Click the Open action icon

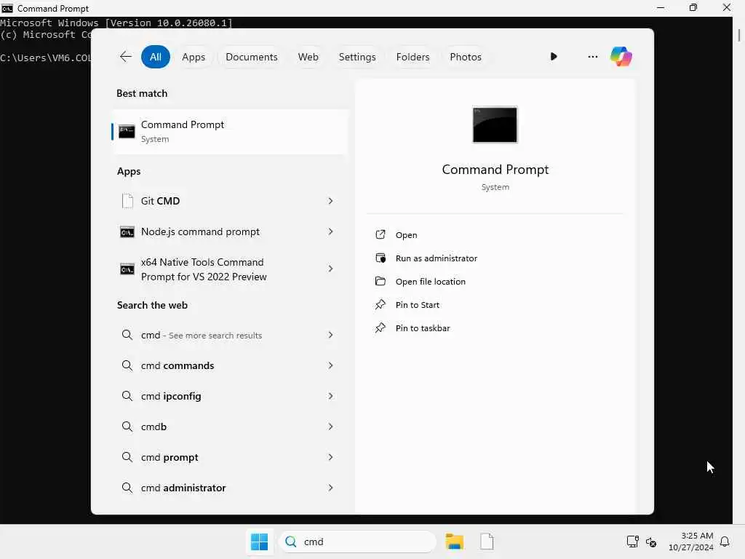point(380,234)
